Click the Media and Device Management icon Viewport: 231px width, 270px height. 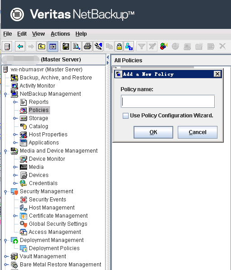(x=14, y=151)
